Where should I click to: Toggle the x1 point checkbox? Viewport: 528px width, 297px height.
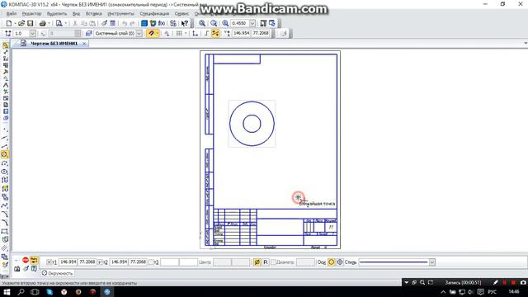49,262
